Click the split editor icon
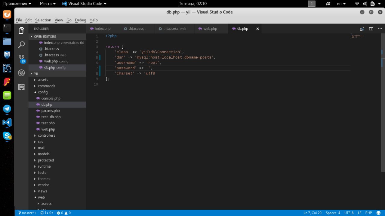 coord(371,29)
